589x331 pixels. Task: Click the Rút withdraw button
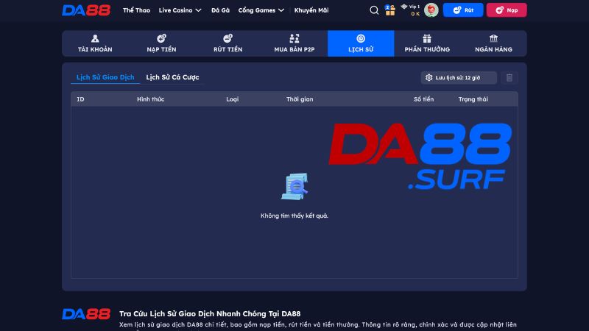click(x=463, y=10)
